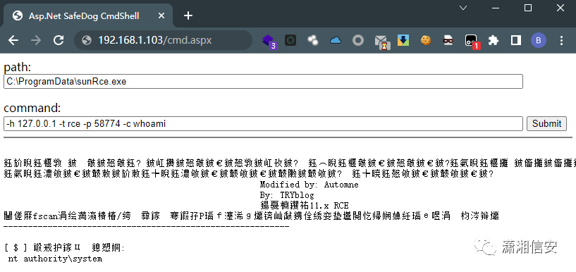The height and width of the screenshot is (272, 576).
Task: Close the Asp.Net SafeDog CmdShell tab
Action: pos(161,16)
